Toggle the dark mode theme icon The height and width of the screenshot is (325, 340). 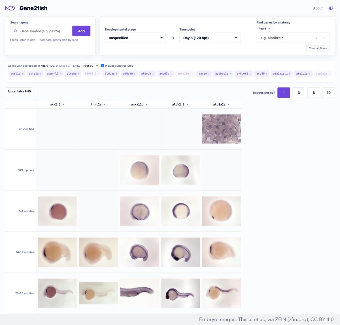tap(331, 8)
